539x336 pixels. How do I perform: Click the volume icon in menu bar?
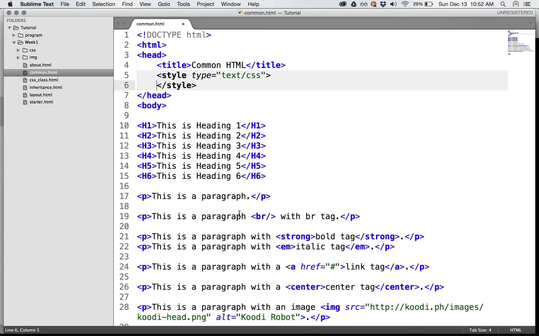point(393,4)
